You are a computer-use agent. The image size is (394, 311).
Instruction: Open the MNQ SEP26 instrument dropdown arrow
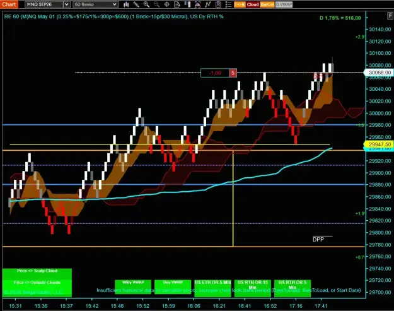point(67,4)
